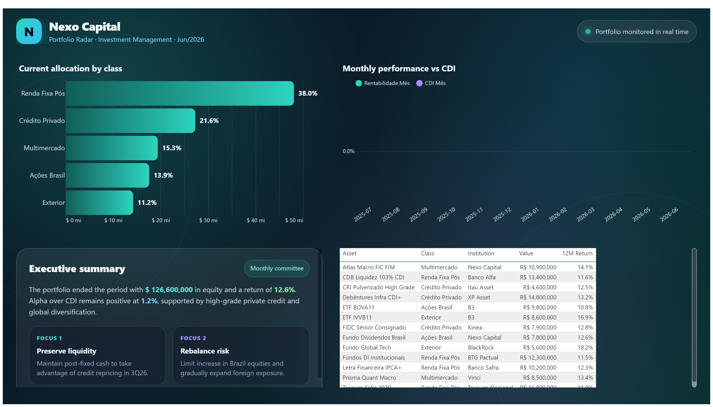The image size is (713, 407).
Task: Select the Fundo Global Tech row
Action: click(467, 348)
